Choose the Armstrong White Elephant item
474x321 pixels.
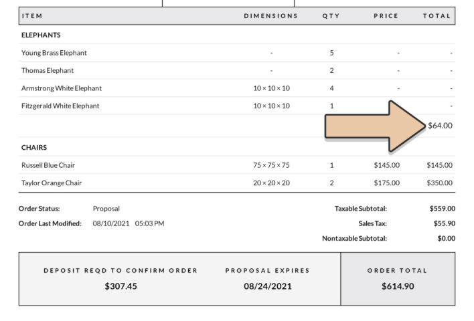pos(62,88)
